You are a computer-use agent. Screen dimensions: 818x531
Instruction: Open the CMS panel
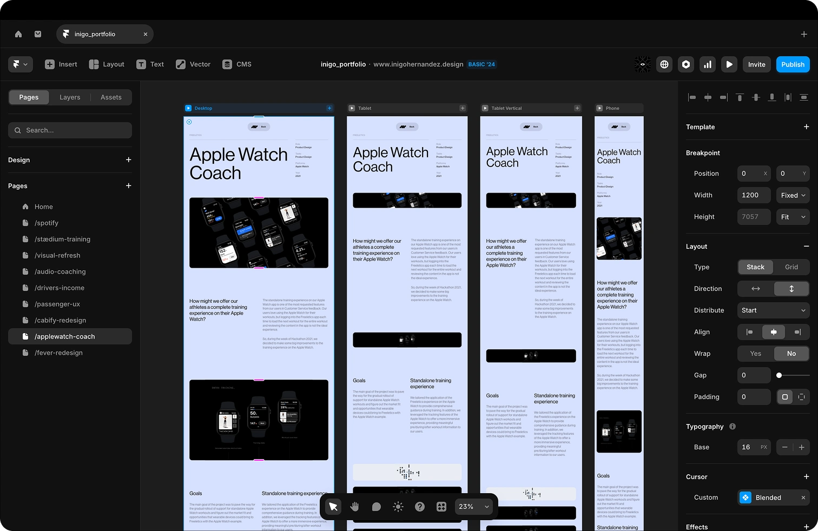pyautogui.click(x=236, y=64)
